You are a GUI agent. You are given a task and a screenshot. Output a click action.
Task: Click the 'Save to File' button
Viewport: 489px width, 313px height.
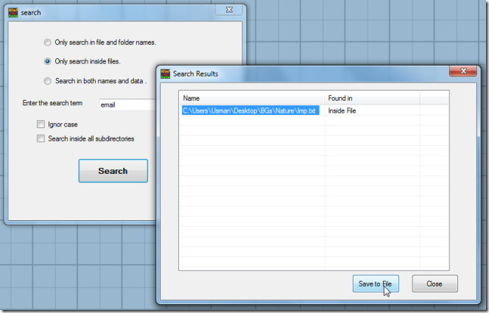(376, 284)
